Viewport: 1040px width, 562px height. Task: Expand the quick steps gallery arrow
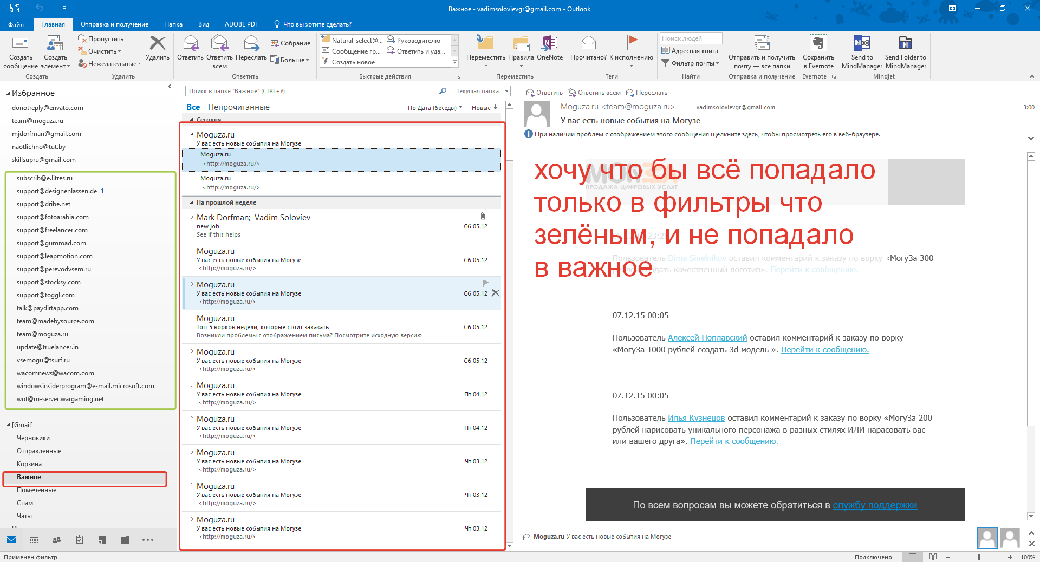click(x=455, y=62)
